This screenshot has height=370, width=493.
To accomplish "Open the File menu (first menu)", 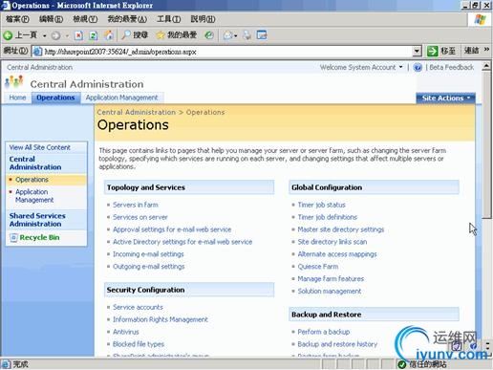I will (x=17, y=19).
